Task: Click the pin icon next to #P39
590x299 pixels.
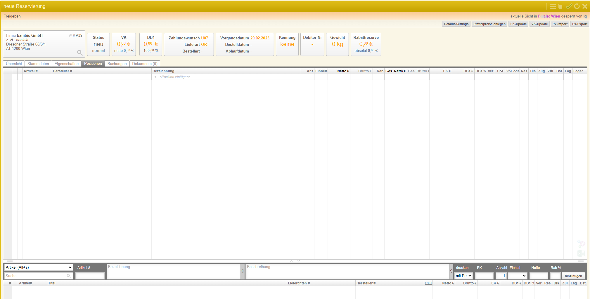Action: tap(70, 35)
